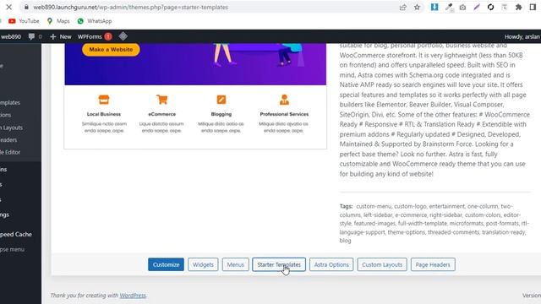Screen dimensions: 541x304
Task: Bookmark this page with the star icon
Action: pyautogui.click(x=417, y=8)
